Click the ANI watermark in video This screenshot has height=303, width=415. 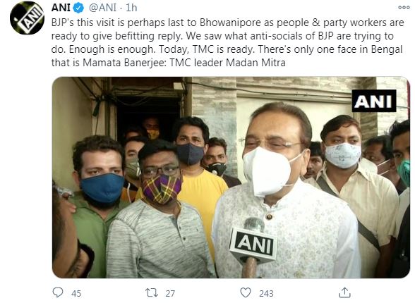point(374,101)
